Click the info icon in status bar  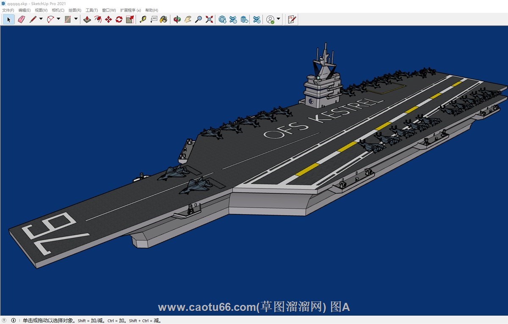point(13,321)
